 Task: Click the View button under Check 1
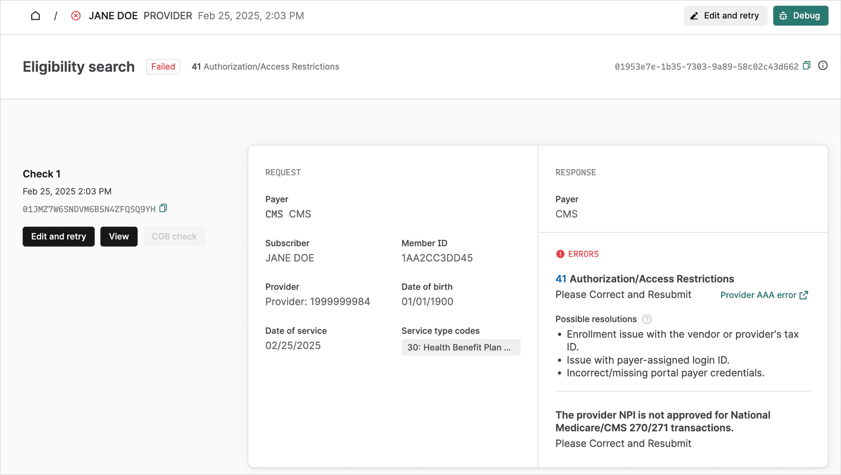(119, 236)
